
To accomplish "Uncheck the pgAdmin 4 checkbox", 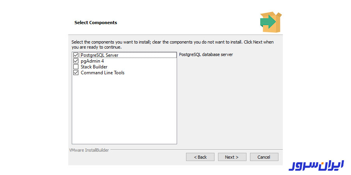I will point(76,61).
